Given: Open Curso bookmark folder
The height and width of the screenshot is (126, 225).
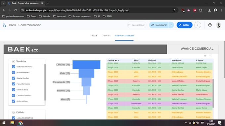Looking at the screenshot, I should coord(31,16).
